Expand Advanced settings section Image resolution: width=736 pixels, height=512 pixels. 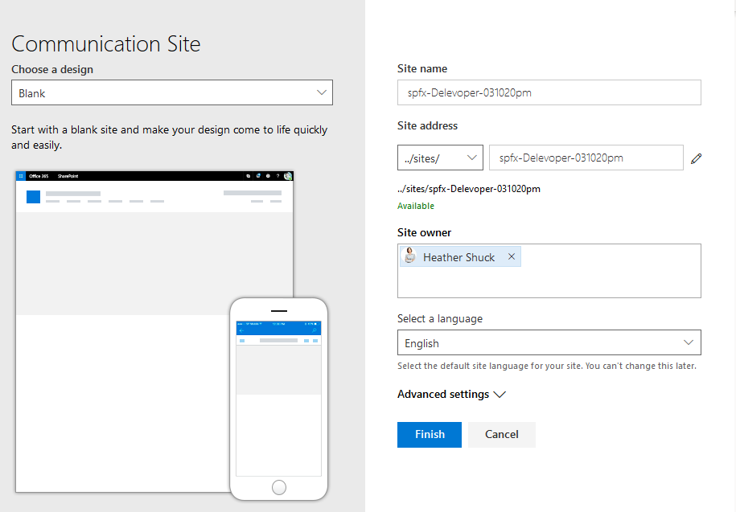pyautogui.click(x=451, y=395)
